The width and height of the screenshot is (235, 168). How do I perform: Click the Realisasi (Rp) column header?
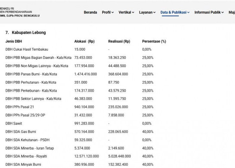[119, 41]
